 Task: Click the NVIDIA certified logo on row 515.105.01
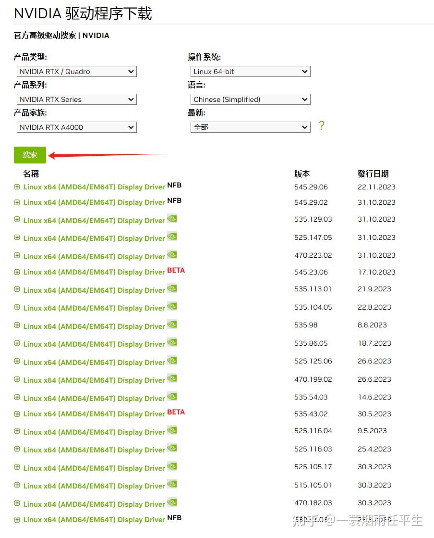(x=172, y=484)
